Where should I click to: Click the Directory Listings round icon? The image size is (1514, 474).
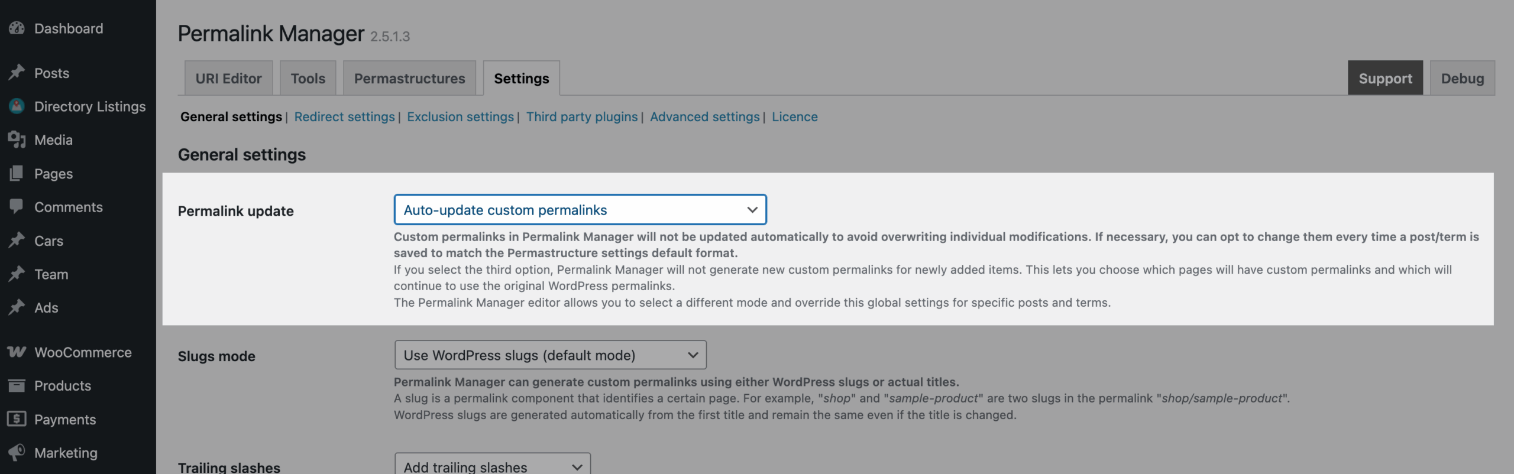click(17, 106)
